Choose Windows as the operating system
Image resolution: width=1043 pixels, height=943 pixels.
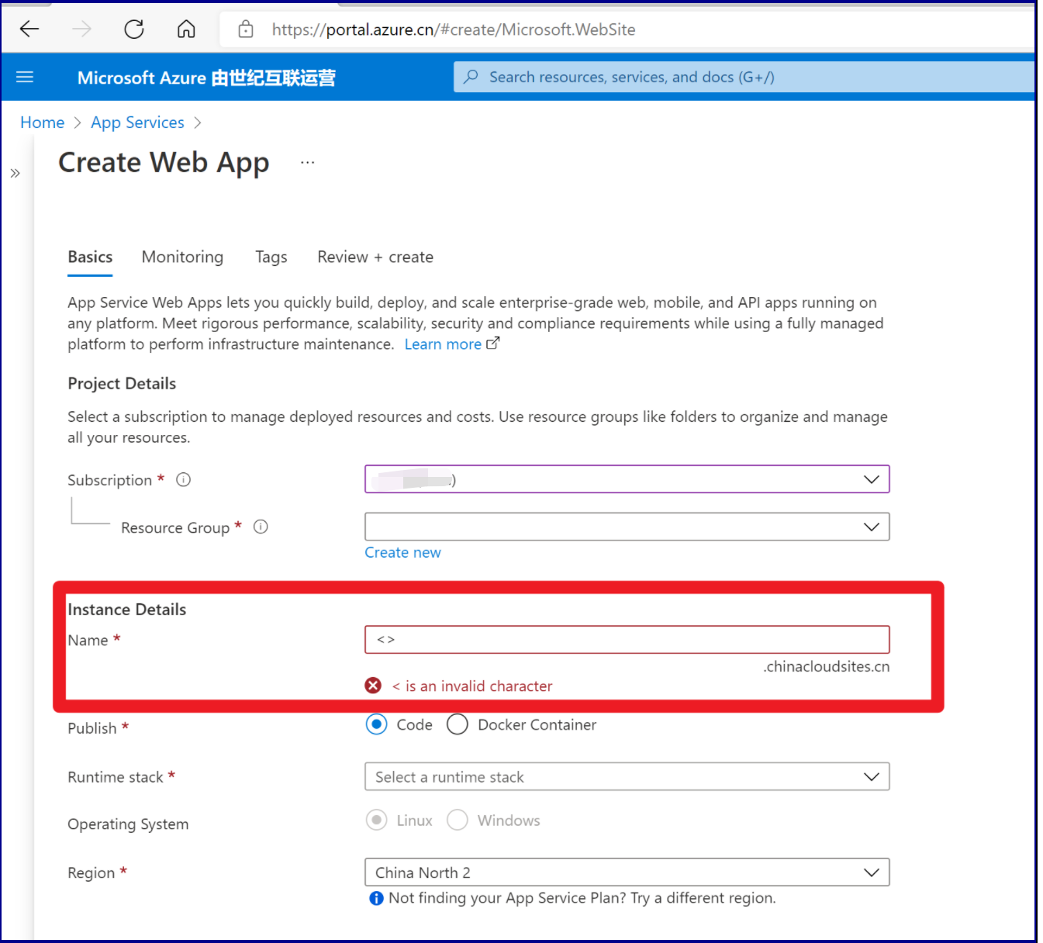(458, 820)
